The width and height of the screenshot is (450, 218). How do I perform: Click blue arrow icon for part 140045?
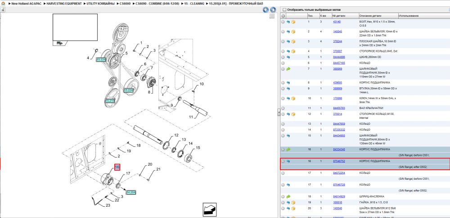click(x=288, y=32)
